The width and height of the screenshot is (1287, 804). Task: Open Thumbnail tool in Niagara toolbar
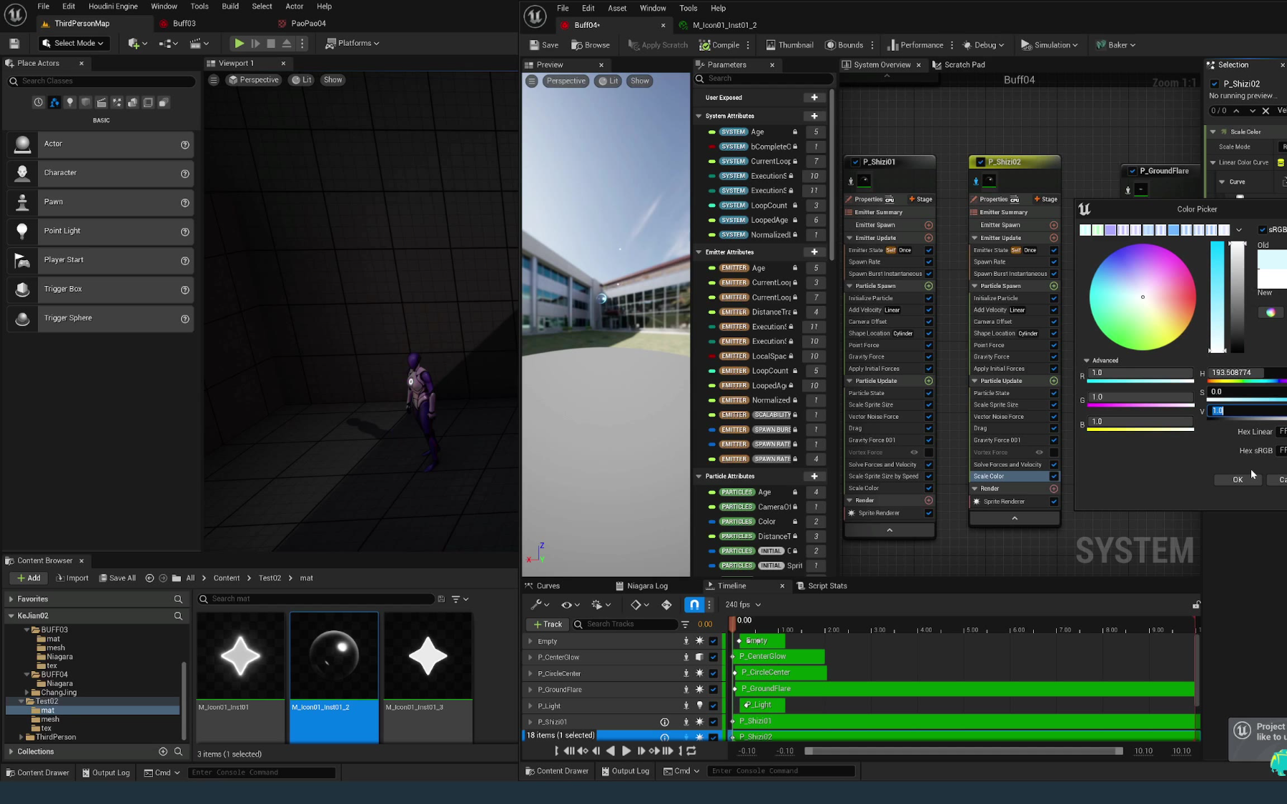789,45
